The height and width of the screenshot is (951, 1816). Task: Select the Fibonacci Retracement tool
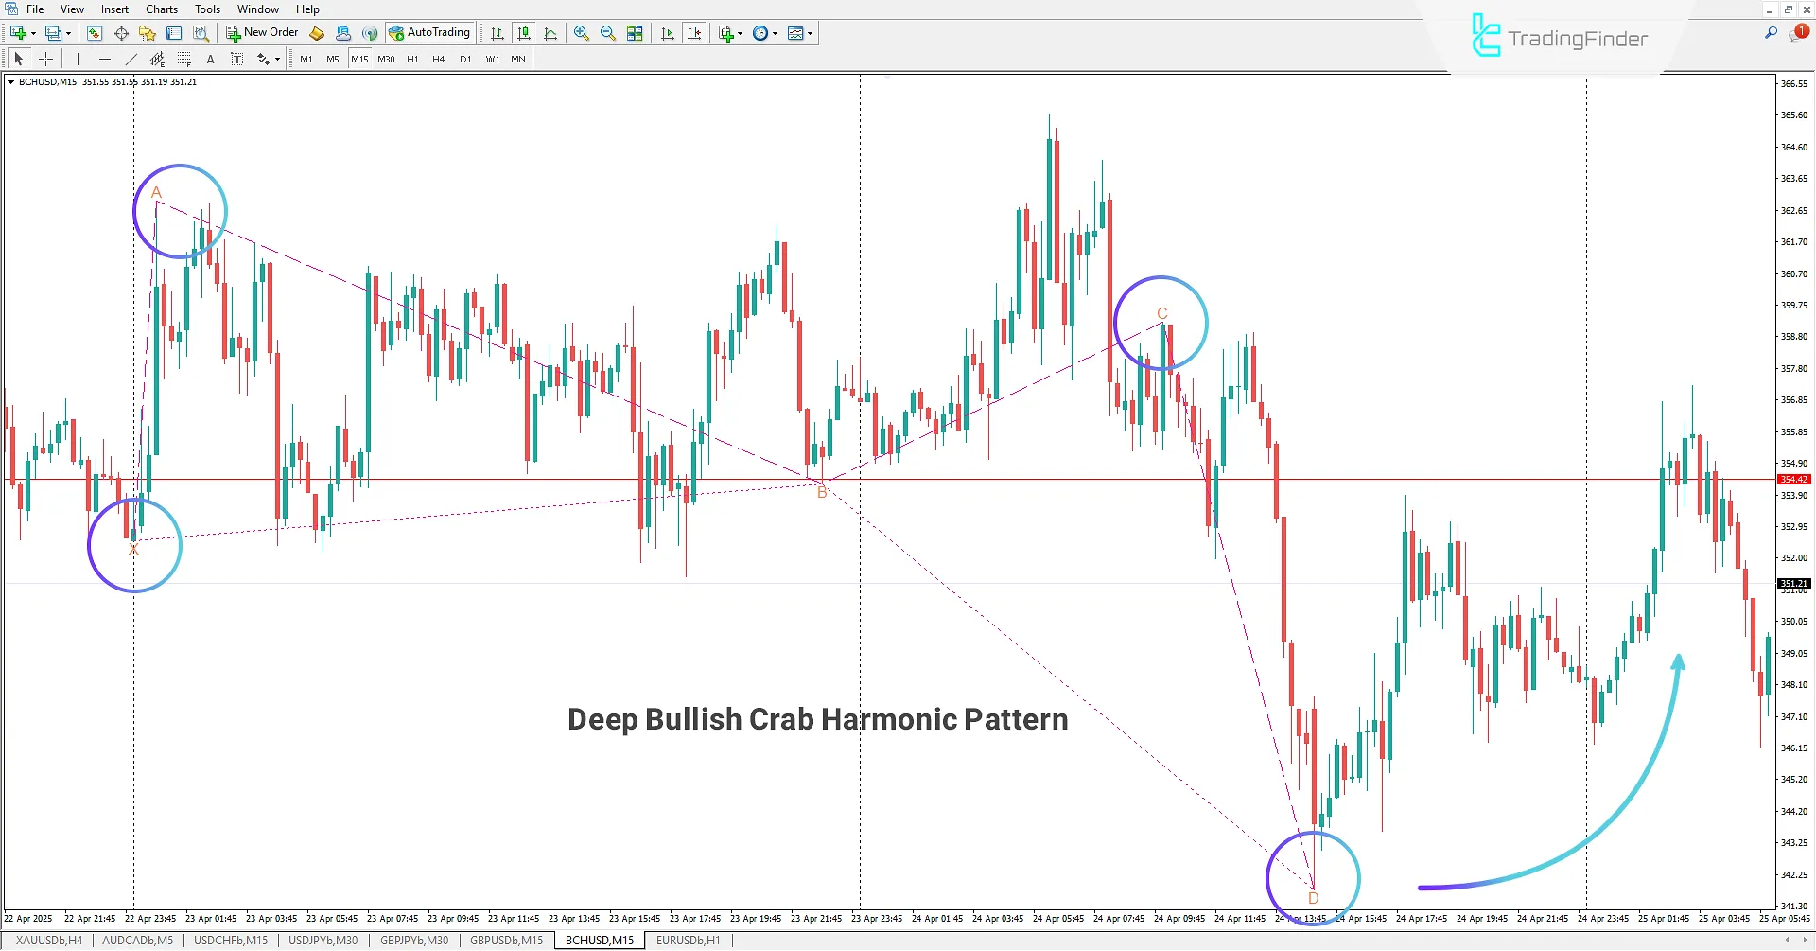pyautogui.click(x=183, y=58)
